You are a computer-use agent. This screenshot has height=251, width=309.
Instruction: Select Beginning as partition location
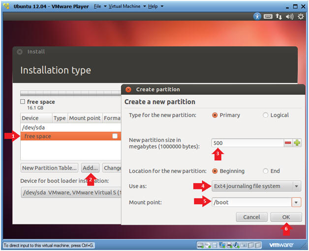[215, 171]
